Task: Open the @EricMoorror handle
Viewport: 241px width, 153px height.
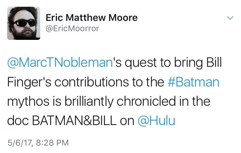Action: [x=72, y=29]
